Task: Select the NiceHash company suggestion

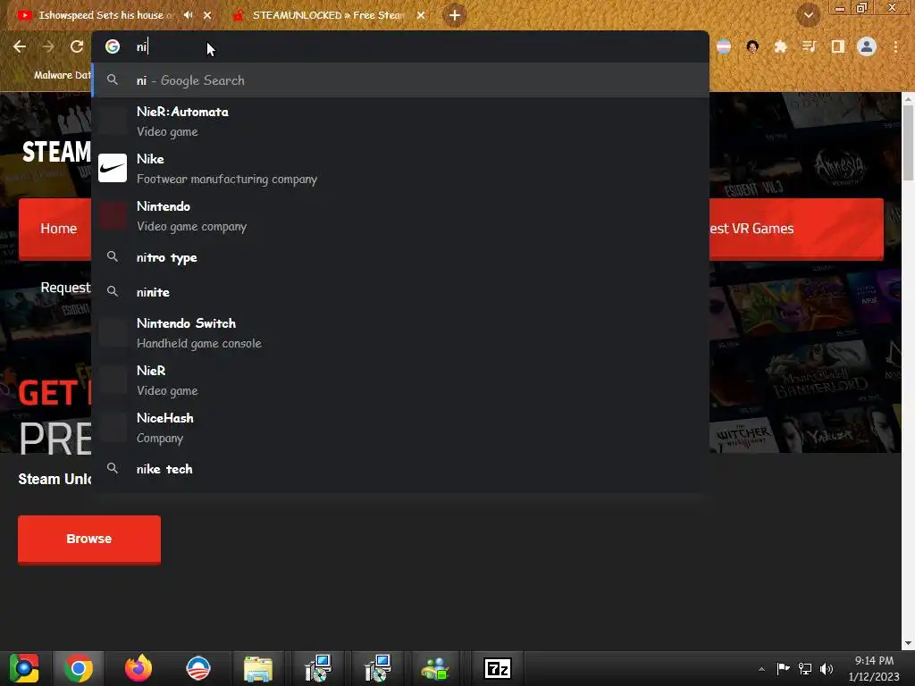Action: coord(400,428)
